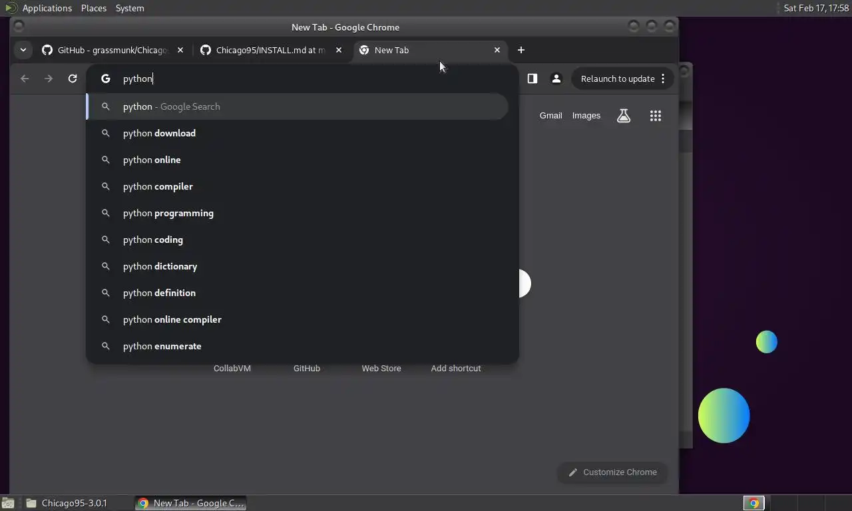Open the GitHub shortcut
Screen dimensions: 852x511
click(307, 368)
